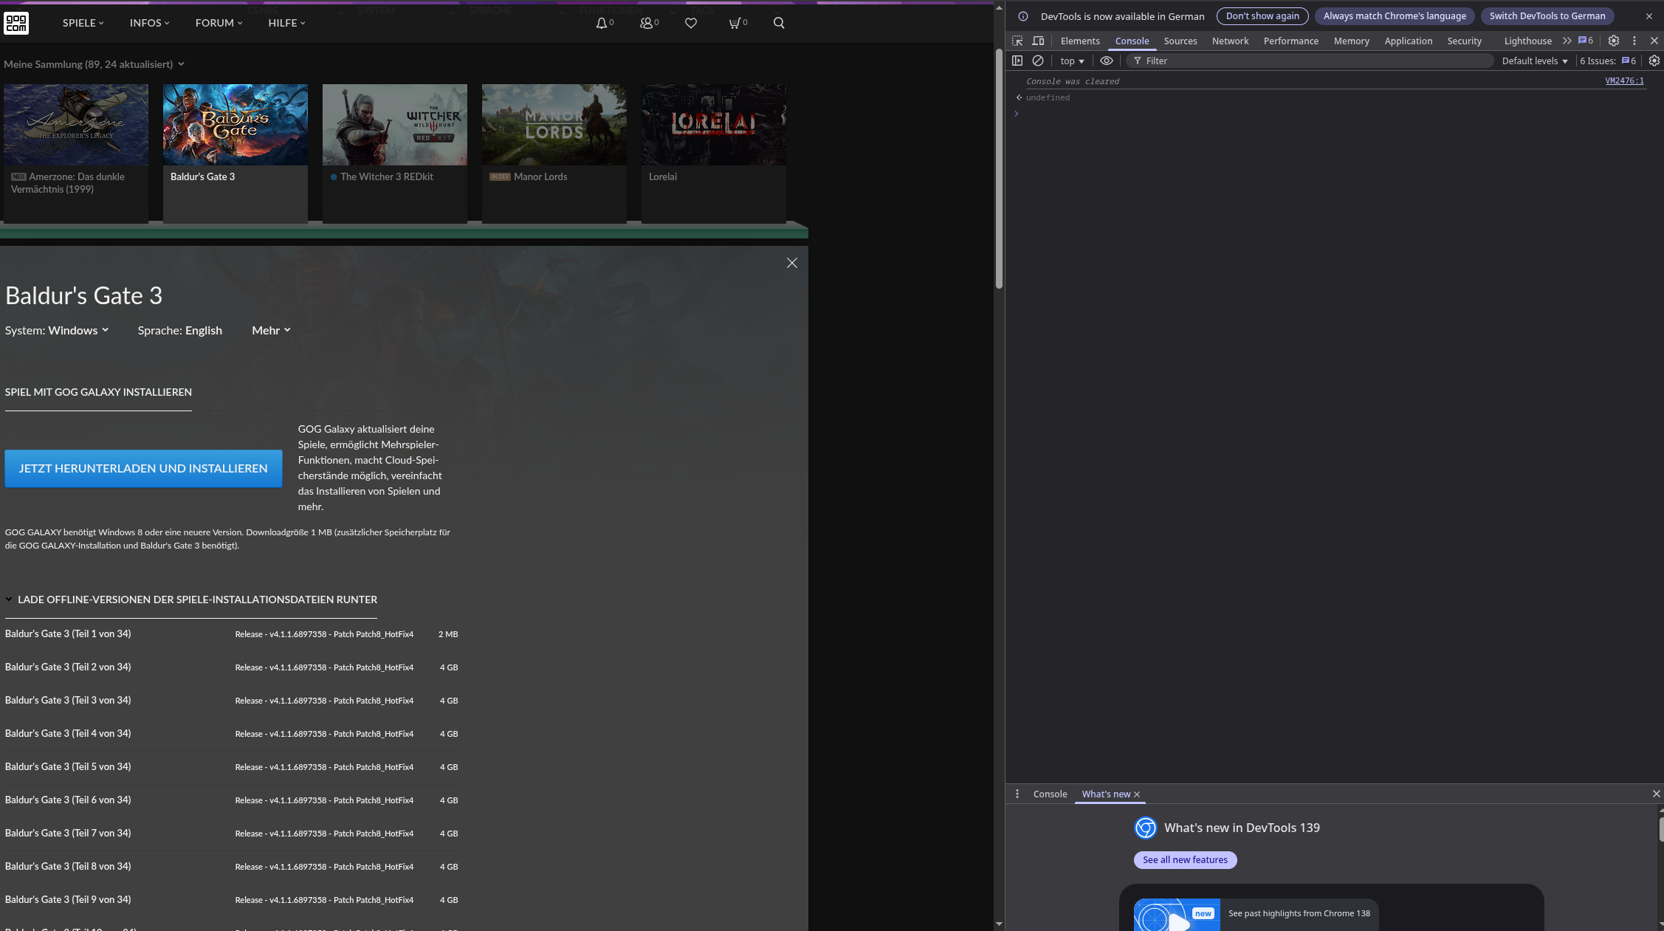Screen dimensions: 1664x931
Task: Toggle the DevTools device toolbar icon
Action: coord(1039,41)
